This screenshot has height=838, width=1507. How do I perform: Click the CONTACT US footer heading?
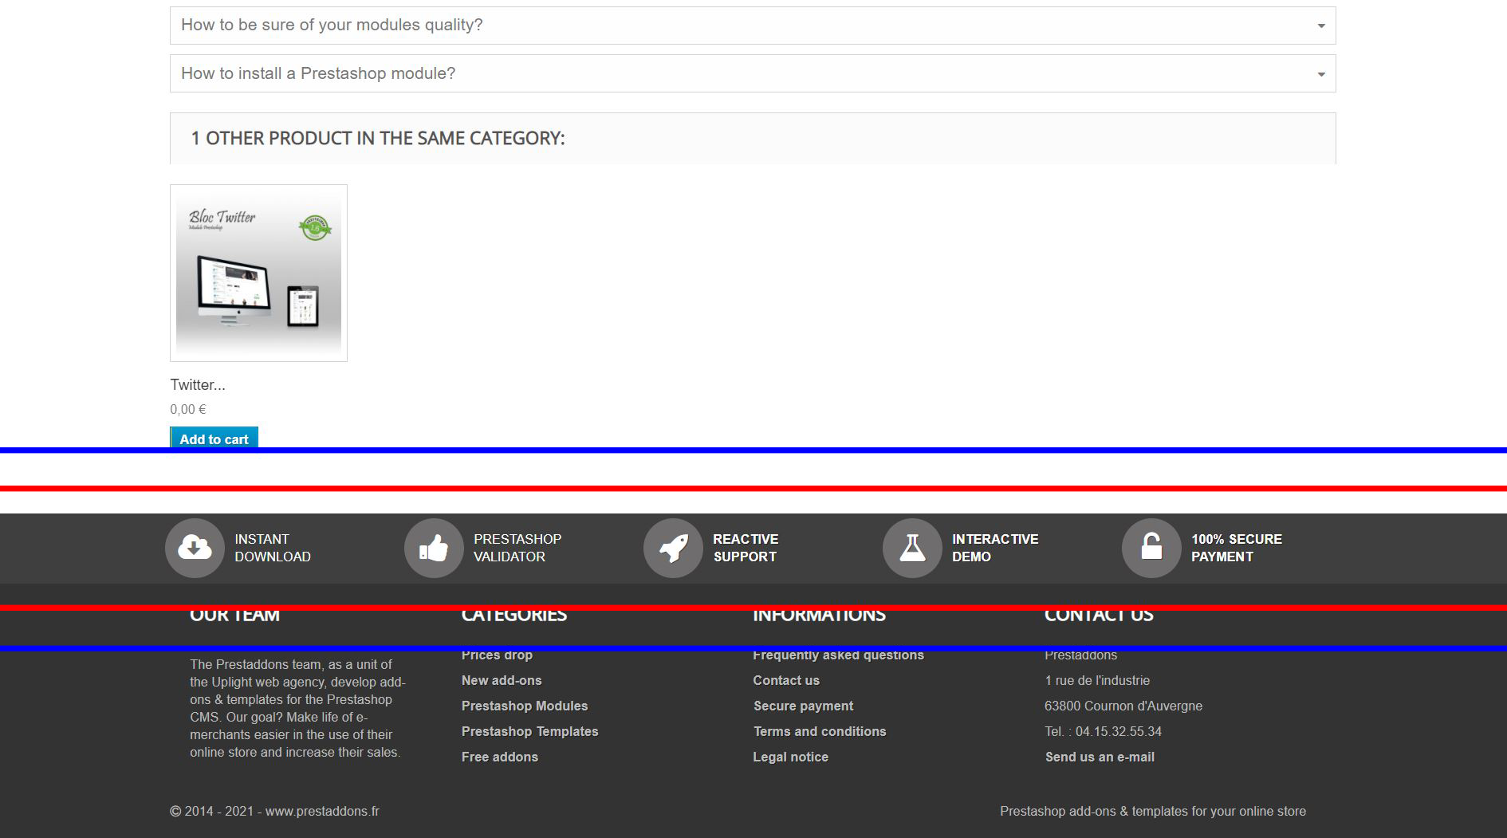point(1100,615)
